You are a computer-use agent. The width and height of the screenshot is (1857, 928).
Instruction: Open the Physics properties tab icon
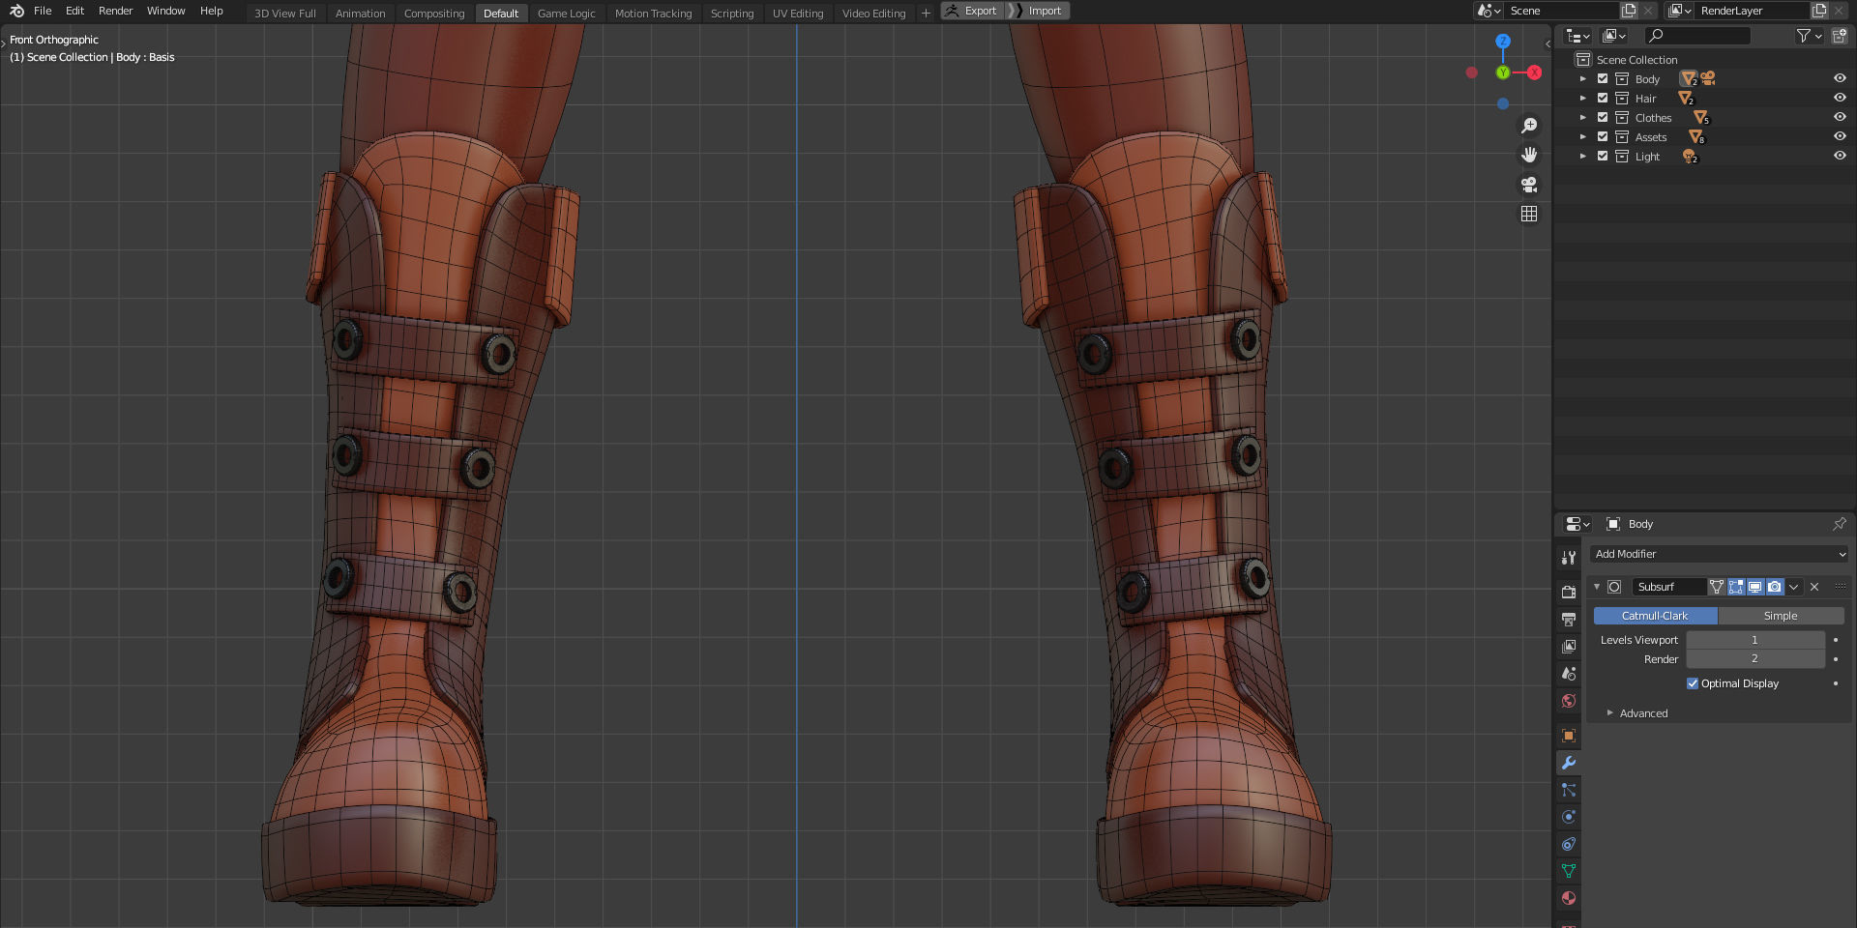pyautogui.click(x=1569, y=817)
